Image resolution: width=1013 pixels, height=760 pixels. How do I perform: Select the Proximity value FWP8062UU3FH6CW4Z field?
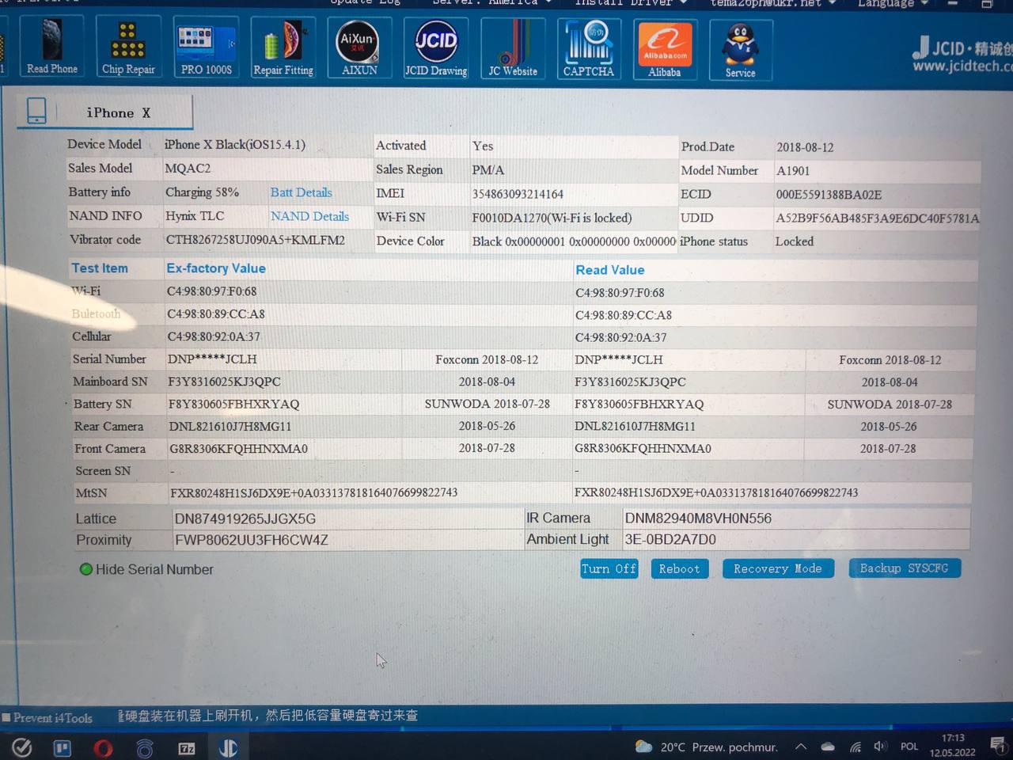click(347, 540)
